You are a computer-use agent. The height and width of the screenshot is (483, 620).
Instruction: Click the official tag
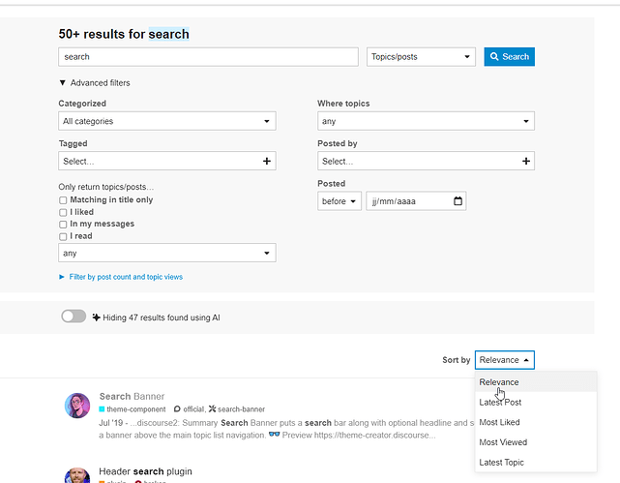pyautogui.click(x=193, y=409)
